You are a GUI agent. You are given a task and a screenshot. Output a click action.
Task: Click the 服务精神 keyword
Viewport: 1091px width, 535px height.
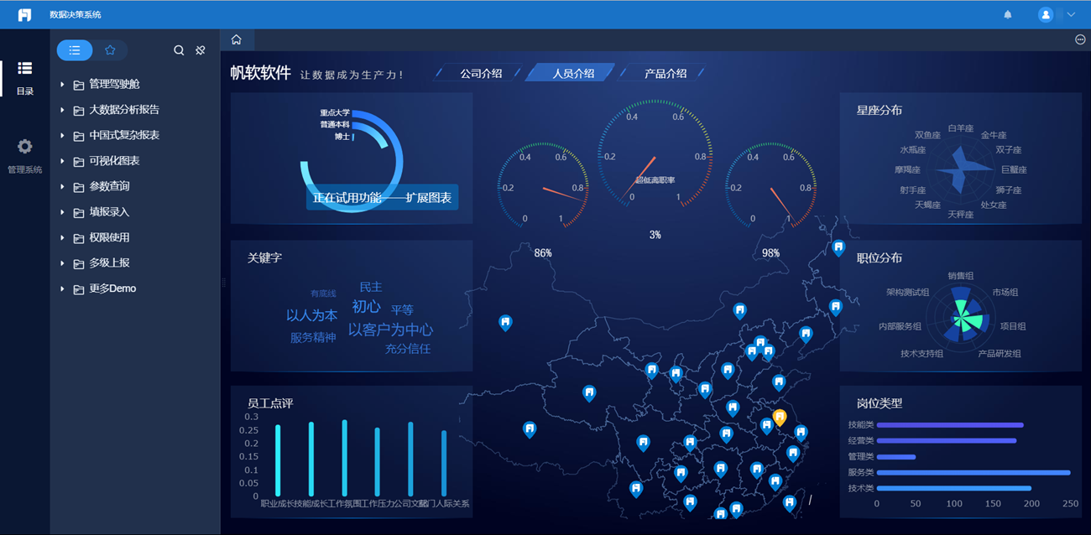click(x=313, y=337)
